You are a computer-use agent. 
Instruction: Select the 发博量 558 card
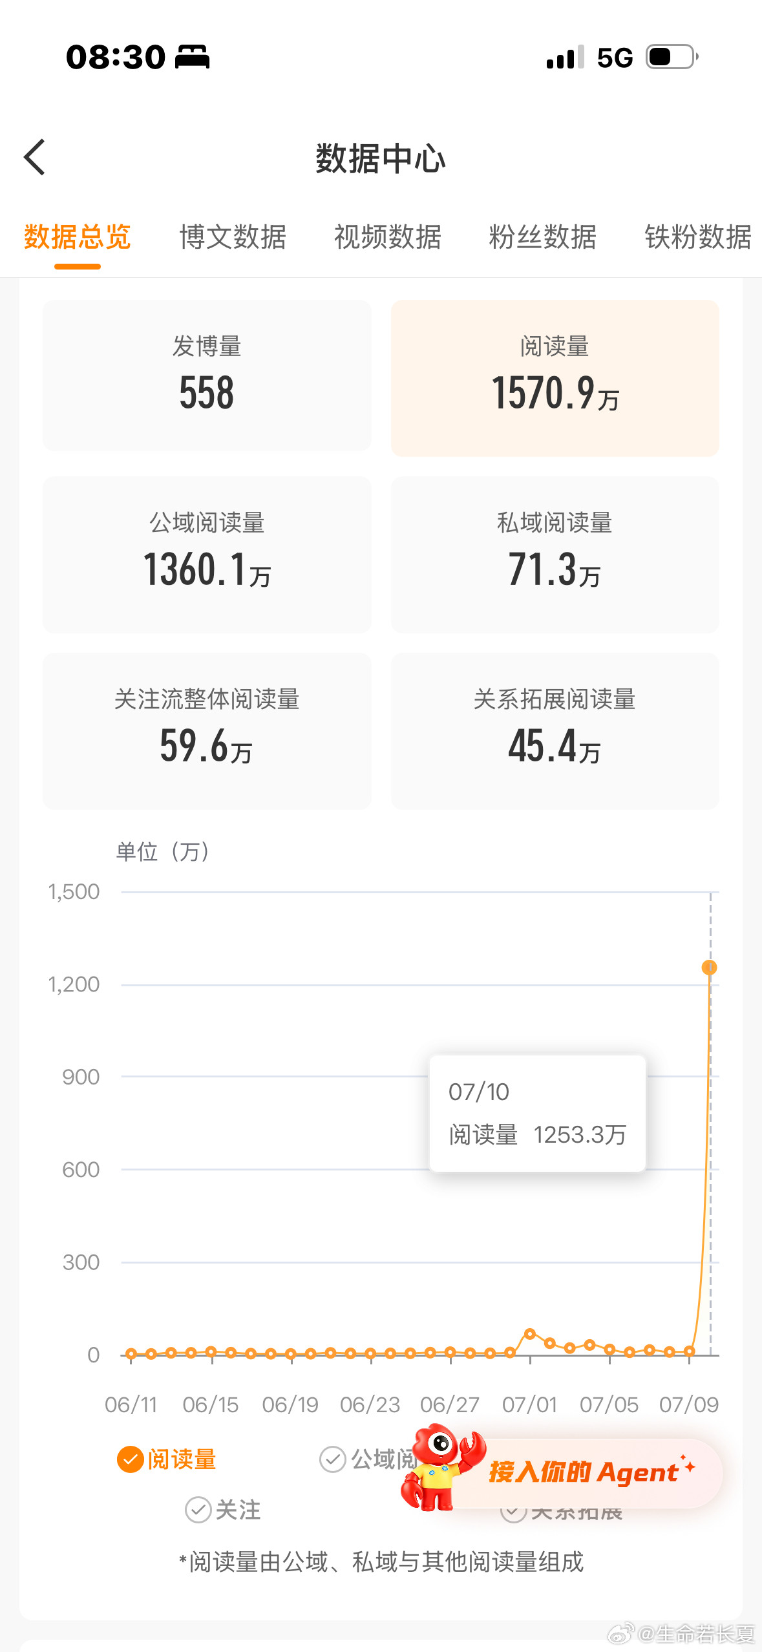[x=207, y=376]
